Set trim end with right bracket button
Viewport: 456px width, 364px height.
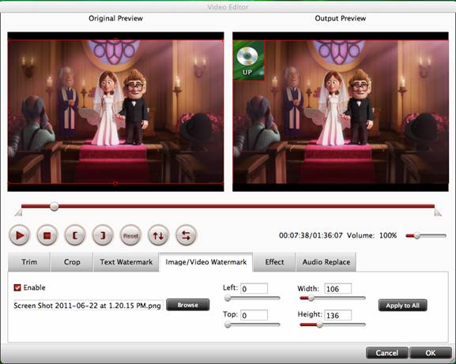(103, 235)
